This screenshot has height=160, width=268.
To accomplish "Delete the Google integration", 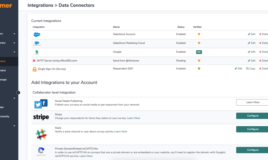I will point(263,52).
